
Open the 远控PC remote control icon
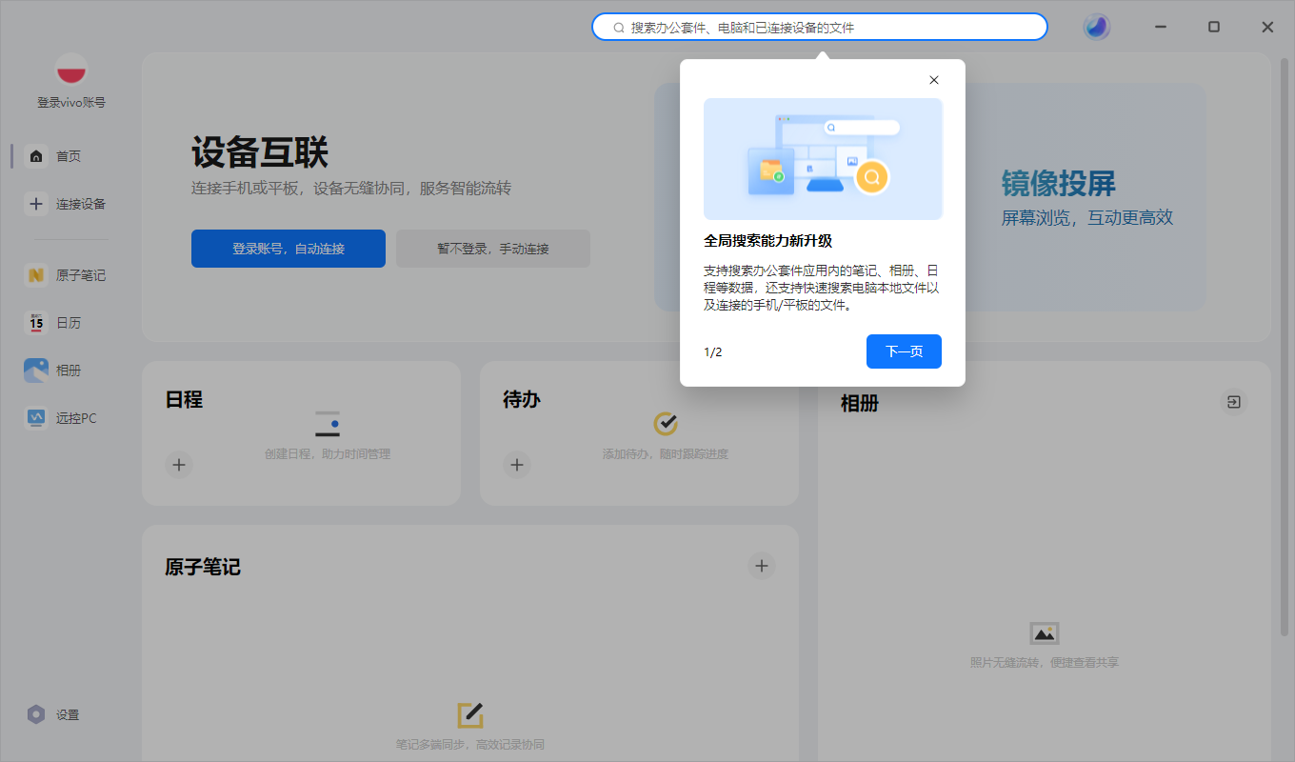tap(36, 417)
